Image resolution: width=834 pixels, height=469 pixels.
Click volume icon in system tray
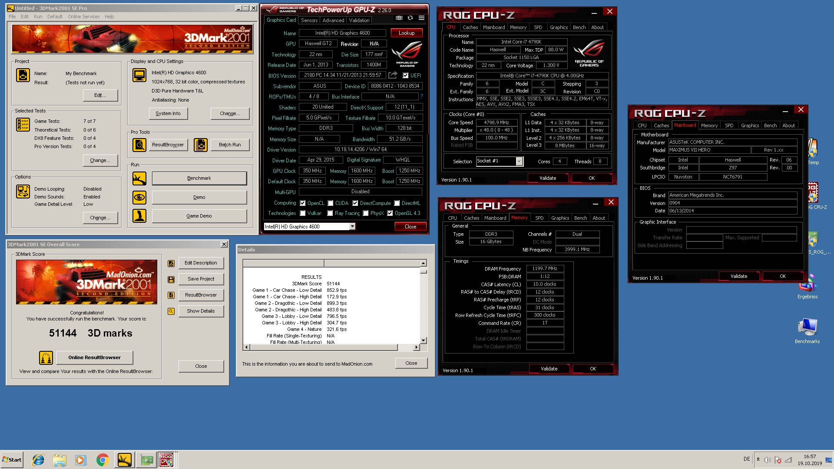pyautogui.click(x=768, y=460)
